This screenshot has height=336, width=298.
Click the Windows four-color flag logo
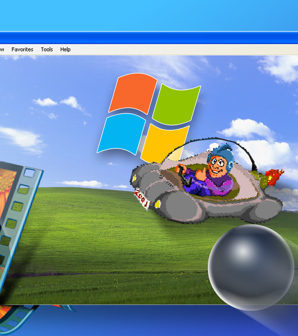148,118
